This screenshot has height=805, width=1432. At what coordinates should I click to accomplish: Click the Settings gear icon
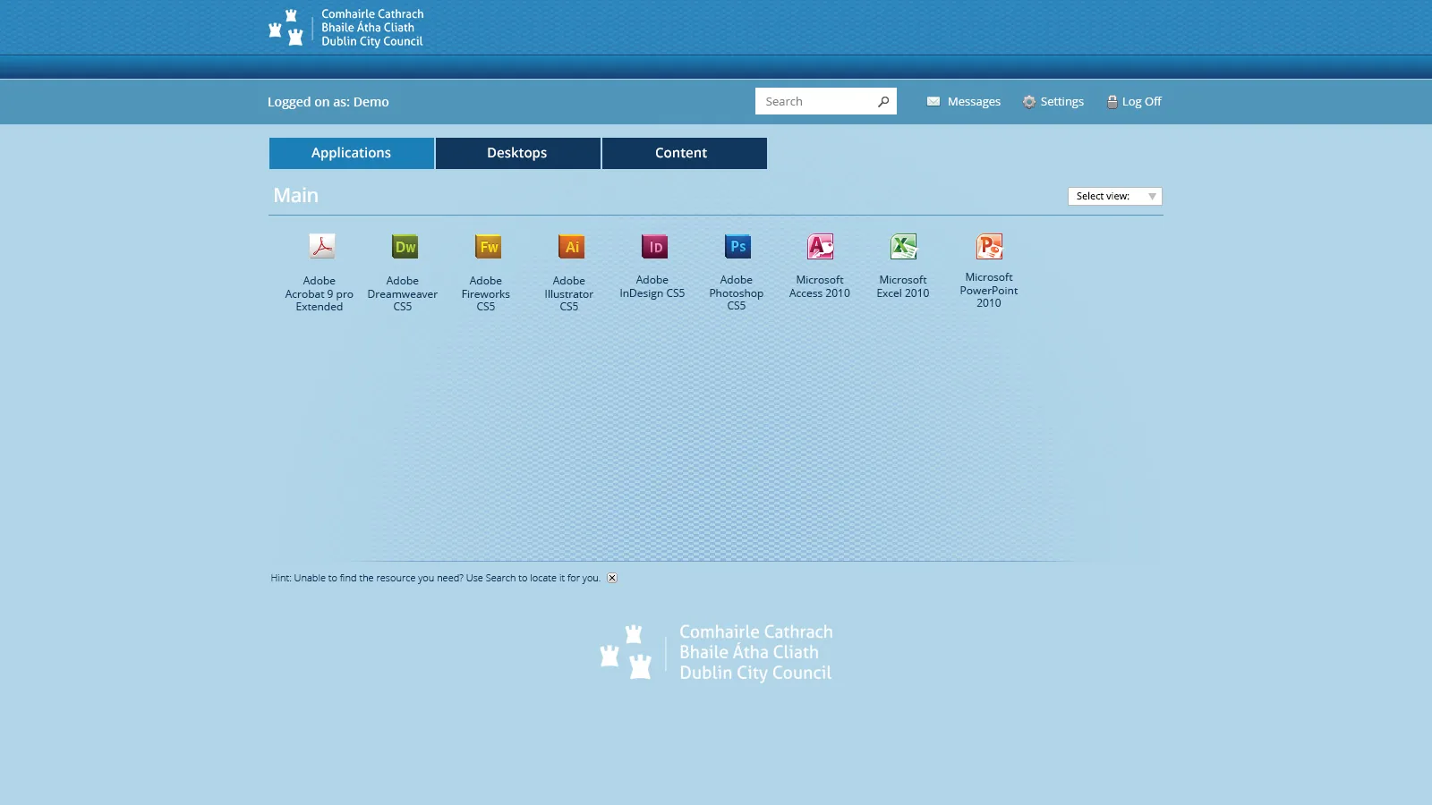coord(1029,102)
